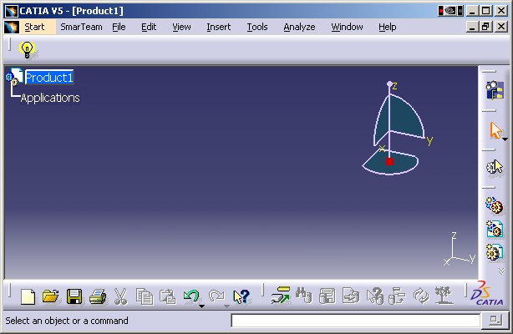The image size is (513, 334).
Task: Click the SmarTeam refresh cycle icon
Action: [x=421, y=296]
